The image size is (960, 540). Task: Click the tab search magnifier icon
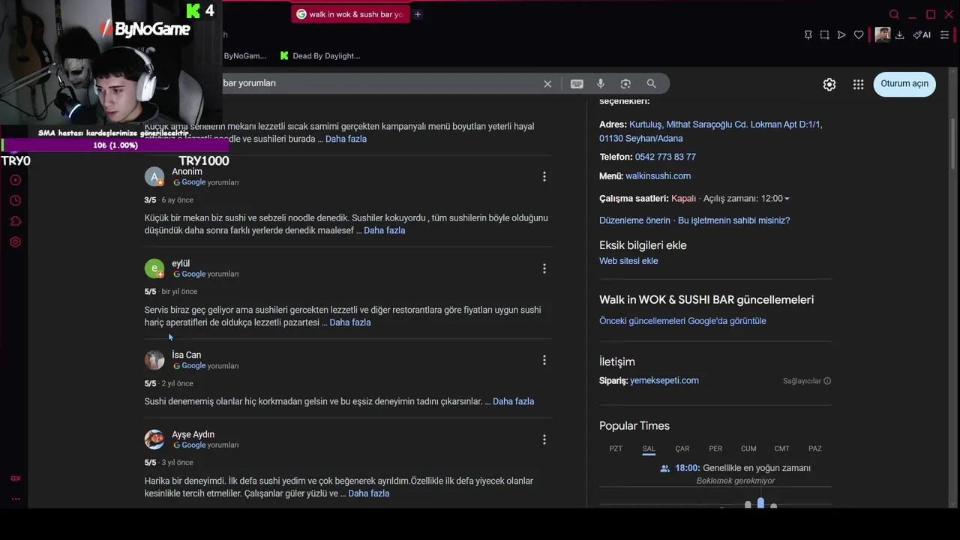(894, 14)
